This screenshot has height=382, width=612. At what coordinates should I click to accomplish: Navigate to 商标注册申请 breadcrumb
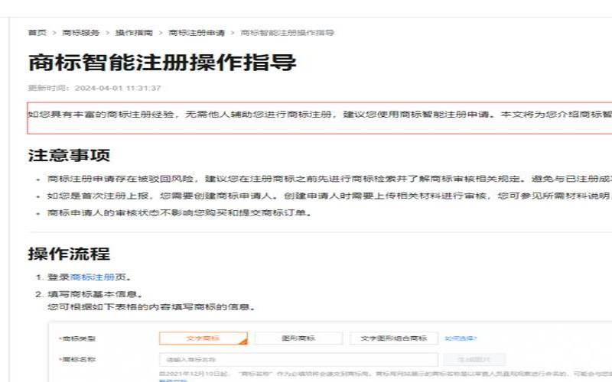coord(197,33)
